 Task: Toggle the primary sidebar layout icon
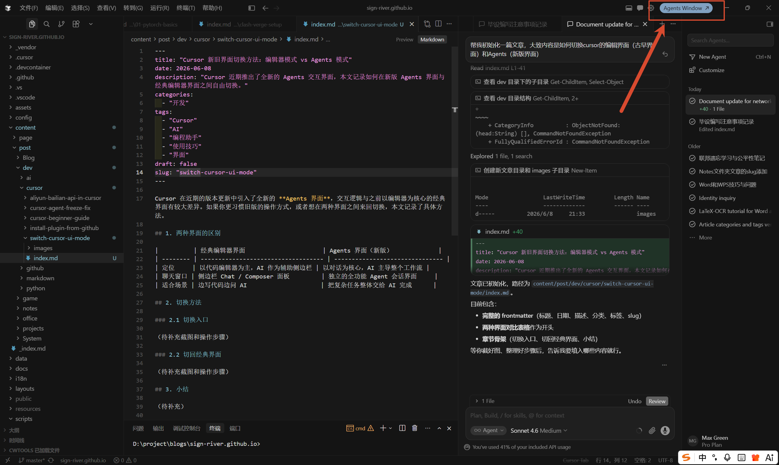point(252,8)
